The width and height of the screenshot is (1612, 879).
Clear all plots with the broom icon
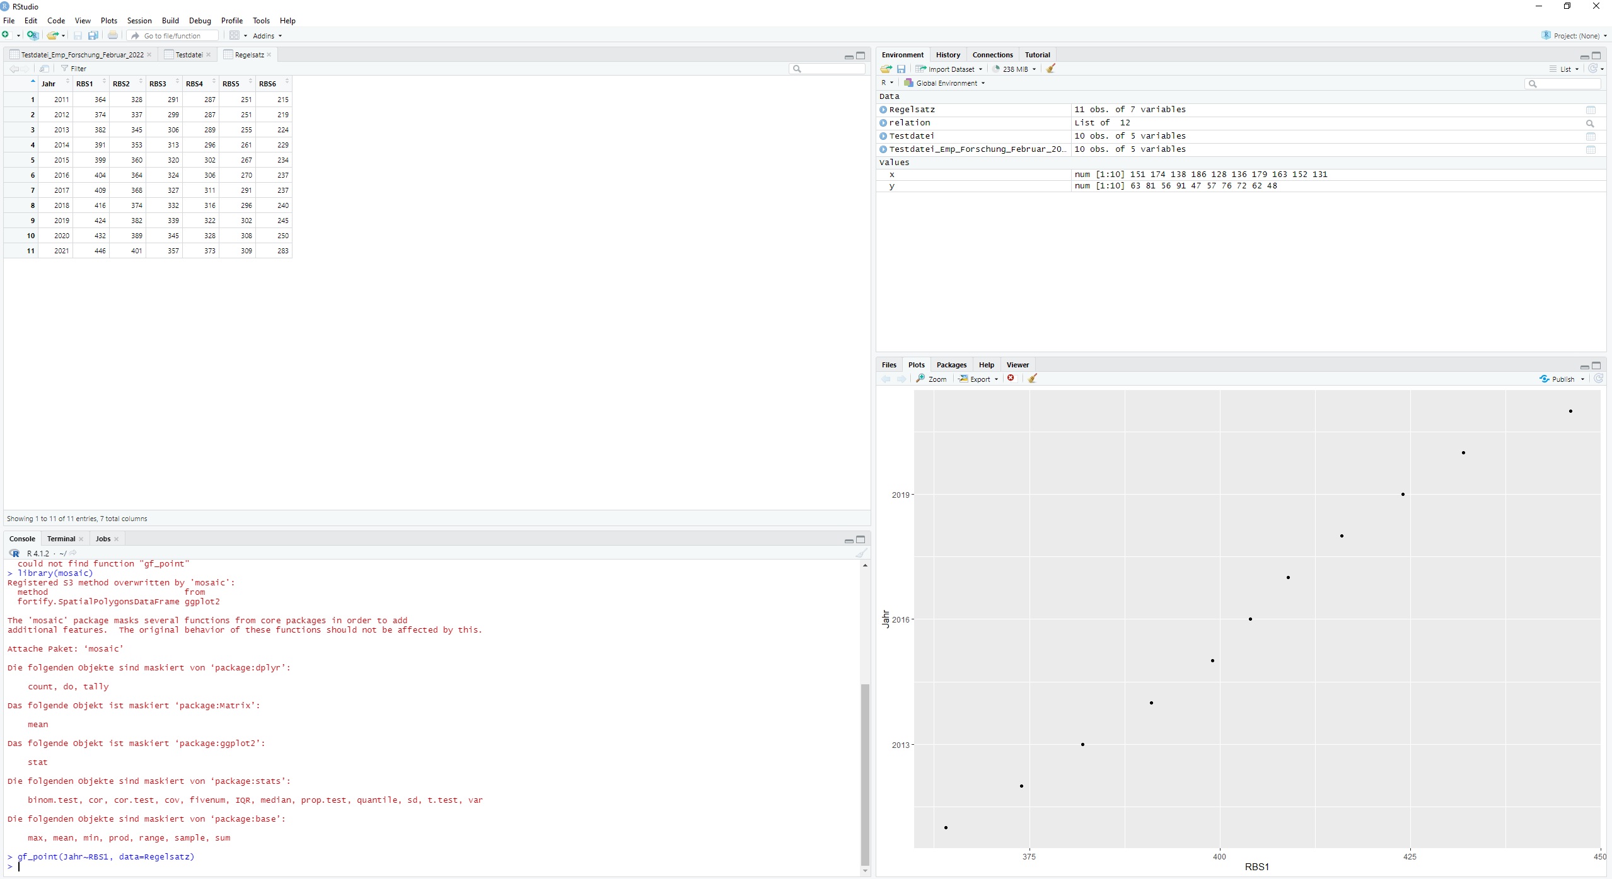tap(1032, 379)
